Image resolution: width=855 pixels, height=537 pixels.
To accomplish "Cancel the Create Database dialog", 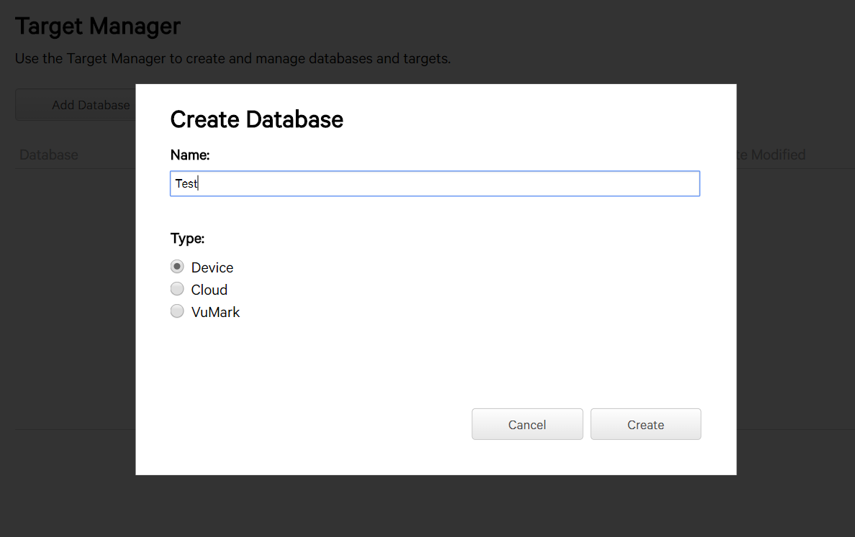I will [x=528, y=424].
